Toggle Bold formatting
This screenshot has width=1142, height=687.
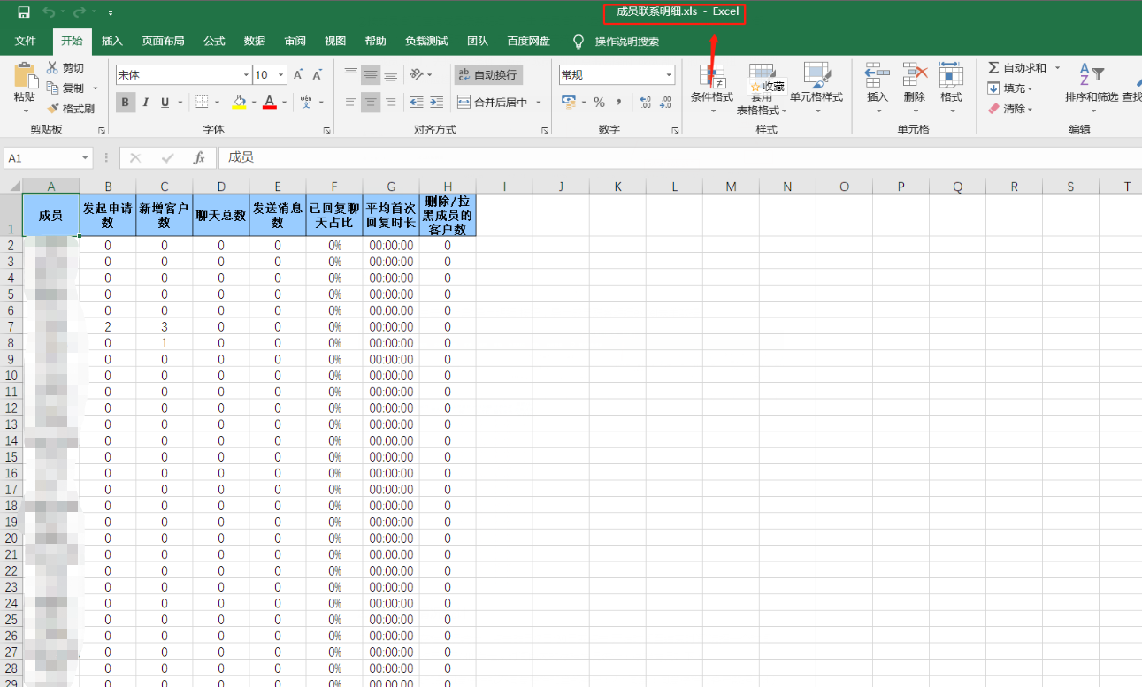[x=126, y=103]
